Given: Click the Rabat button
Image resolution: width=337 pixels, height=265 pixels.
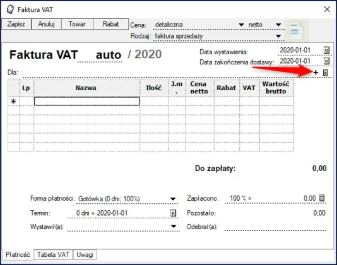Looking at the screenshot, I should click(x=110, y=24).
